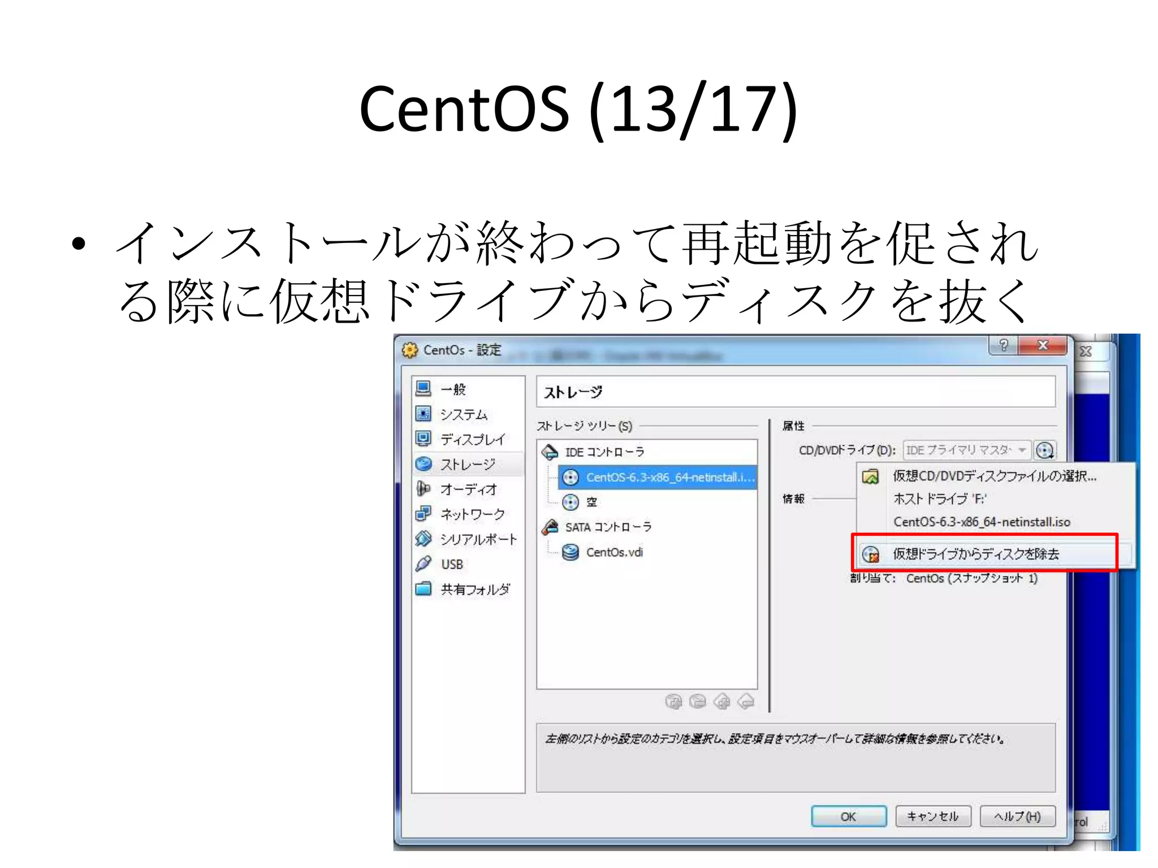Open the USB settings category
This screenshot has width=1158, height=868.
[468, 564]
